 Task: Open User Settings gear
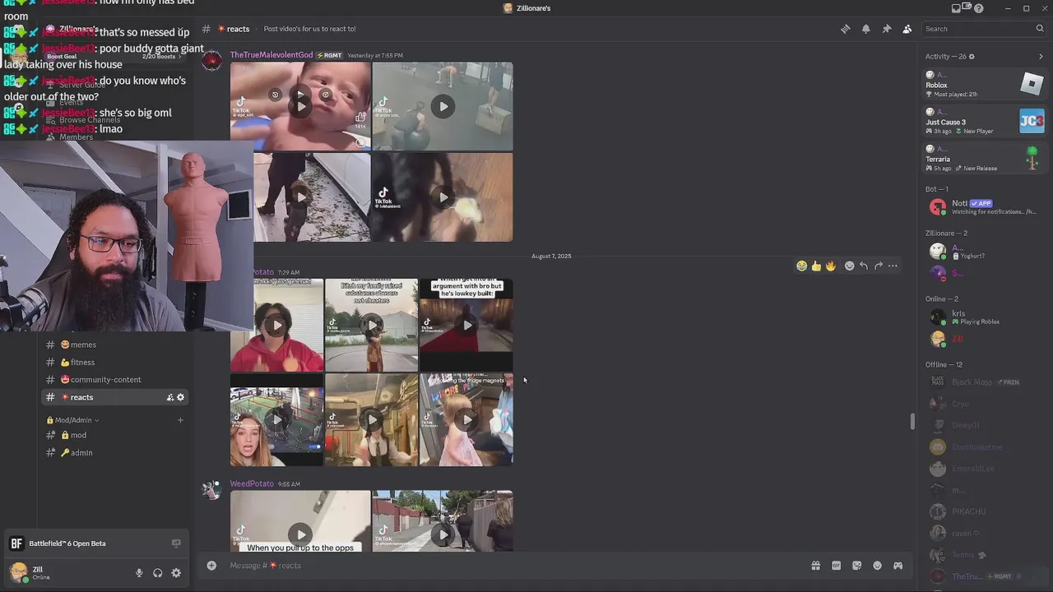tap(176, 573)
